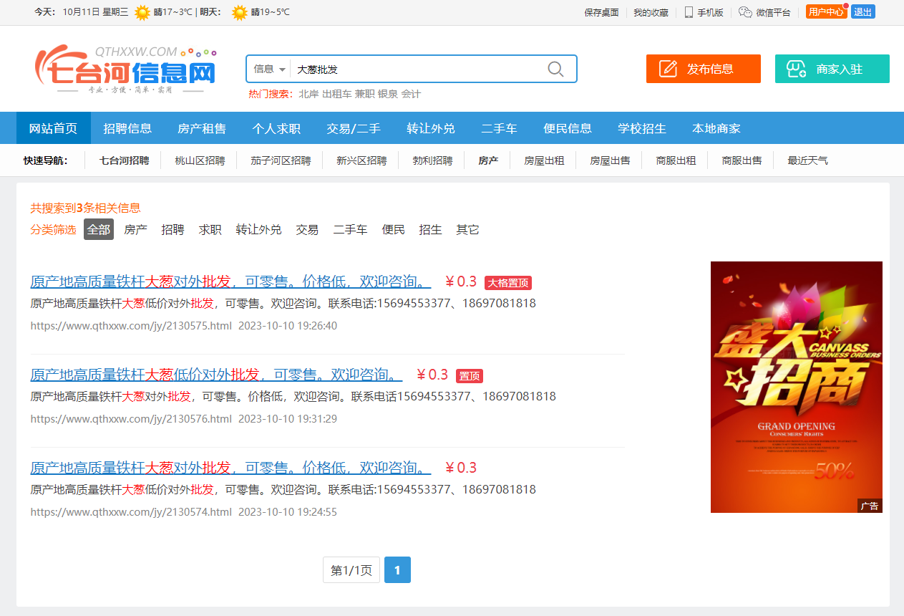Go to the 本地商家 navigation tab
Viewport: 904px width, 616px height.
click(x=716, y=128)
